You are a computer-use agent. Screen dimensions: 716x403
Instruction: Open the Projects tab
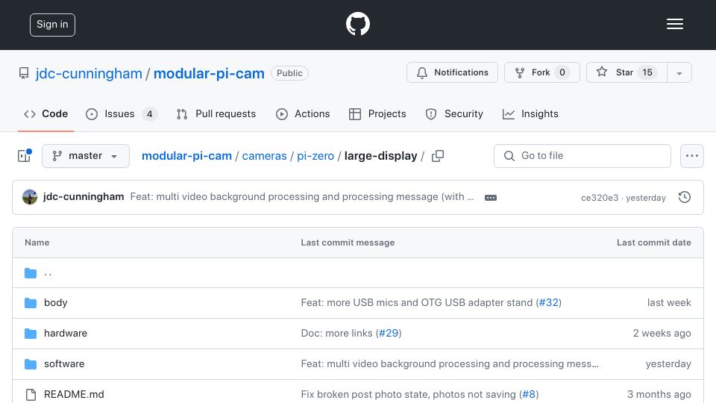[x=377, y=113]
